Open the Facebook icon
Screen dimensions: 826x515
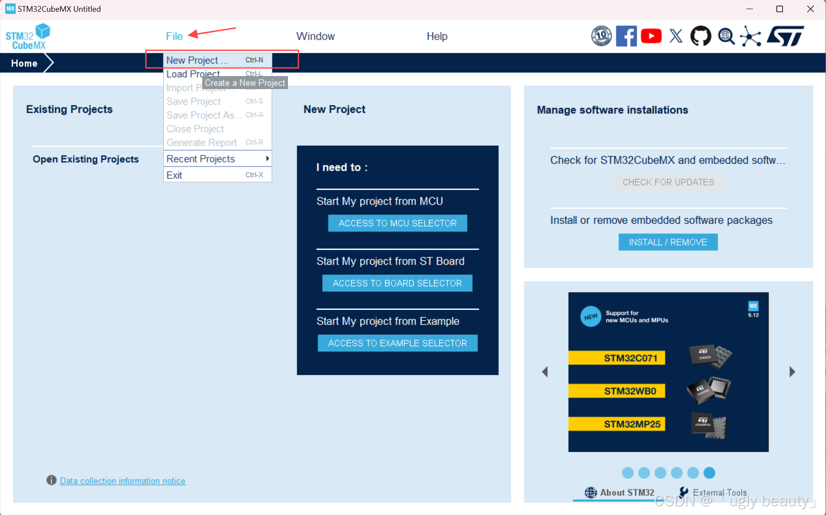click(x=626, y=36)
